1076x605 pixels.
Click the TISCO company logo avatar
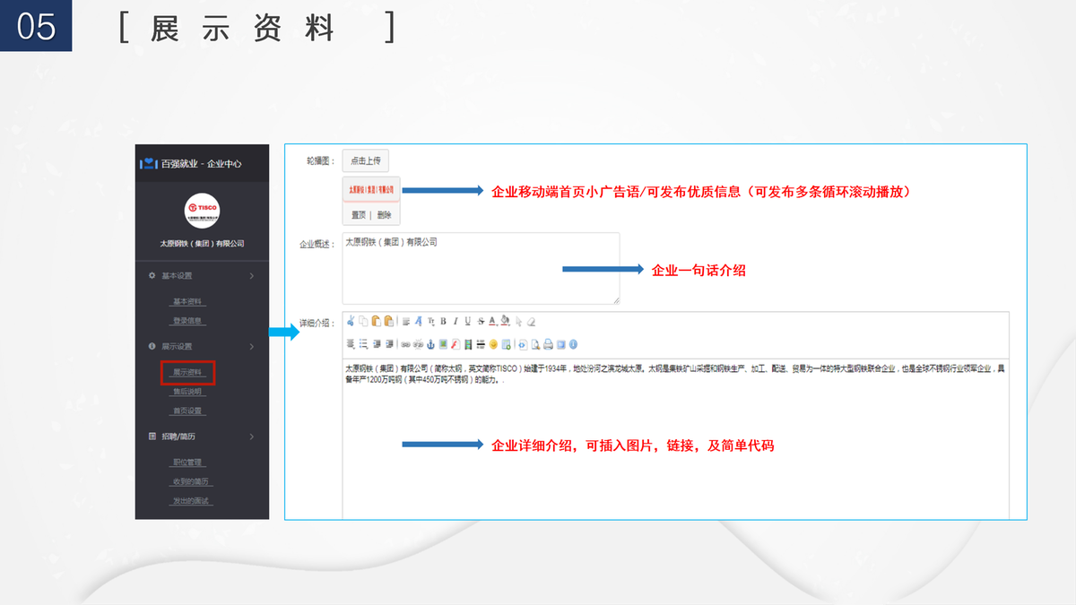(x=202, y=211)
